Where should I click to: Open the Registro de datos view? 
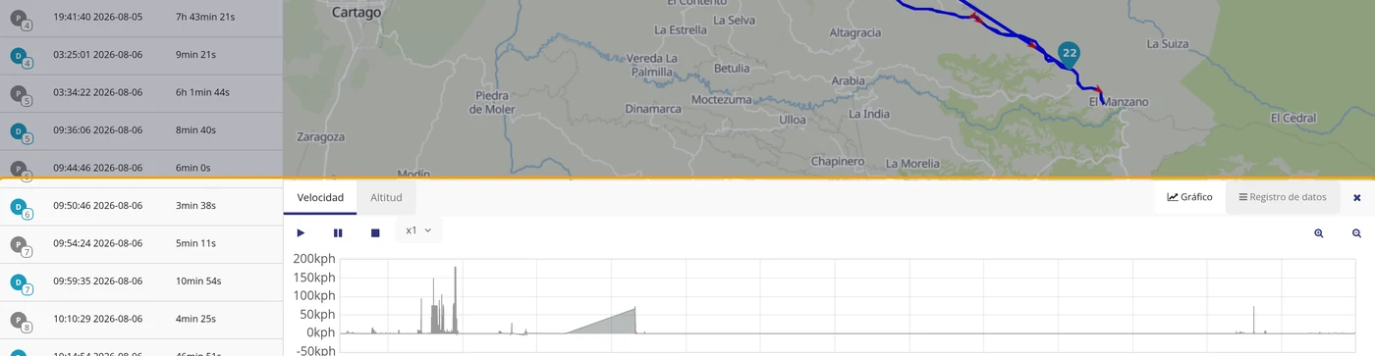(x=1283, y=197)
